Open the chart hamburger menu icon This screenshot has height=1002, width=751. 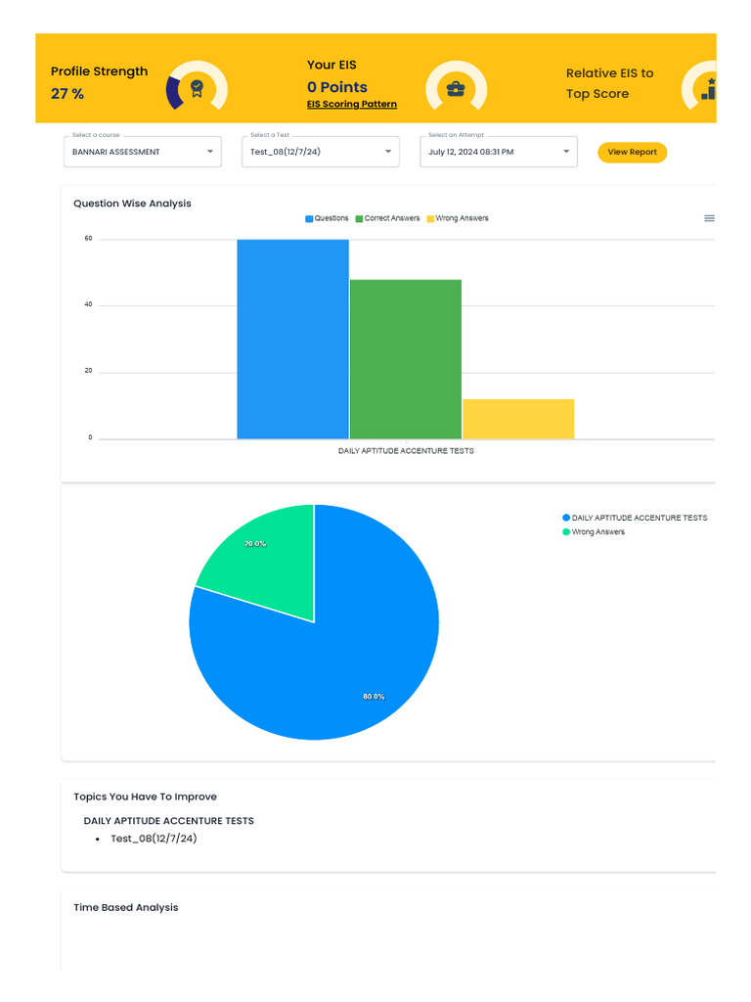(x=709, y=218)
